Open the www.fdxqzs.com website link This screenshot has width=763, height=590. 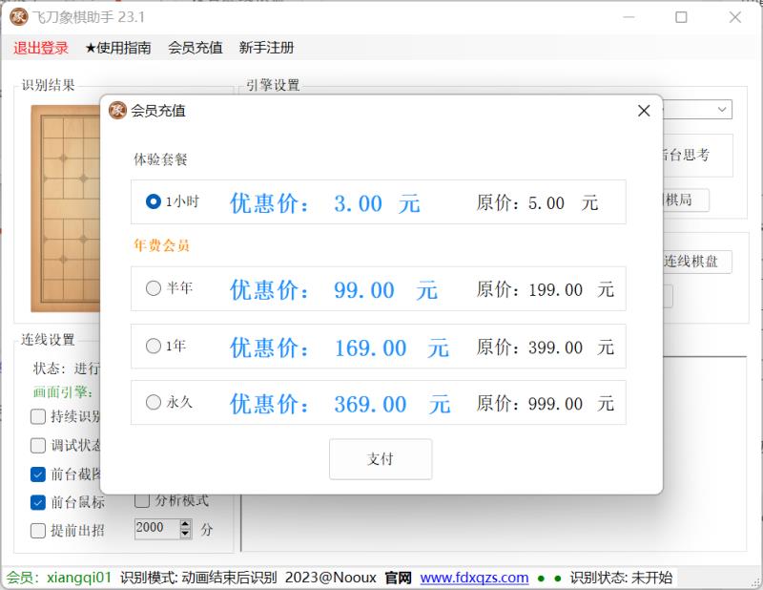coord(474,578)
